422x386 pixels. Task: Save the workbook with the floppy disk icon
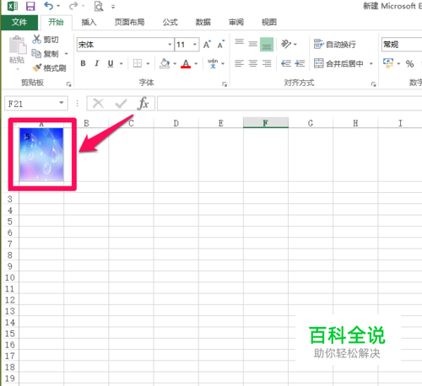tap(30, 6)
